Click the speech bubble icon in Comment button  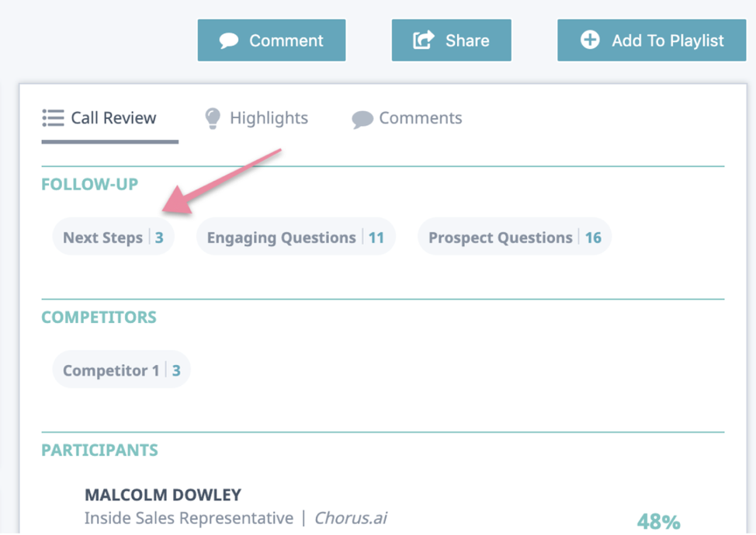228,40
